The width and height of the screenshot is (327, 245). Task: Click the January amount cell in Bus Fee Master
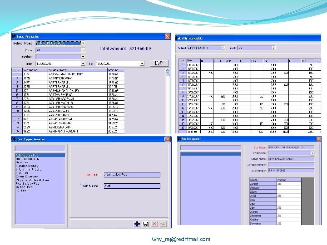pos(289,184)
